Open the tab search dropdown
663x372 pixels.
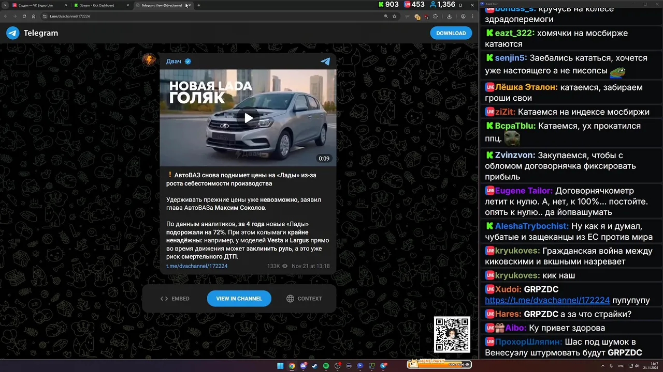click(x=5, y=5)
